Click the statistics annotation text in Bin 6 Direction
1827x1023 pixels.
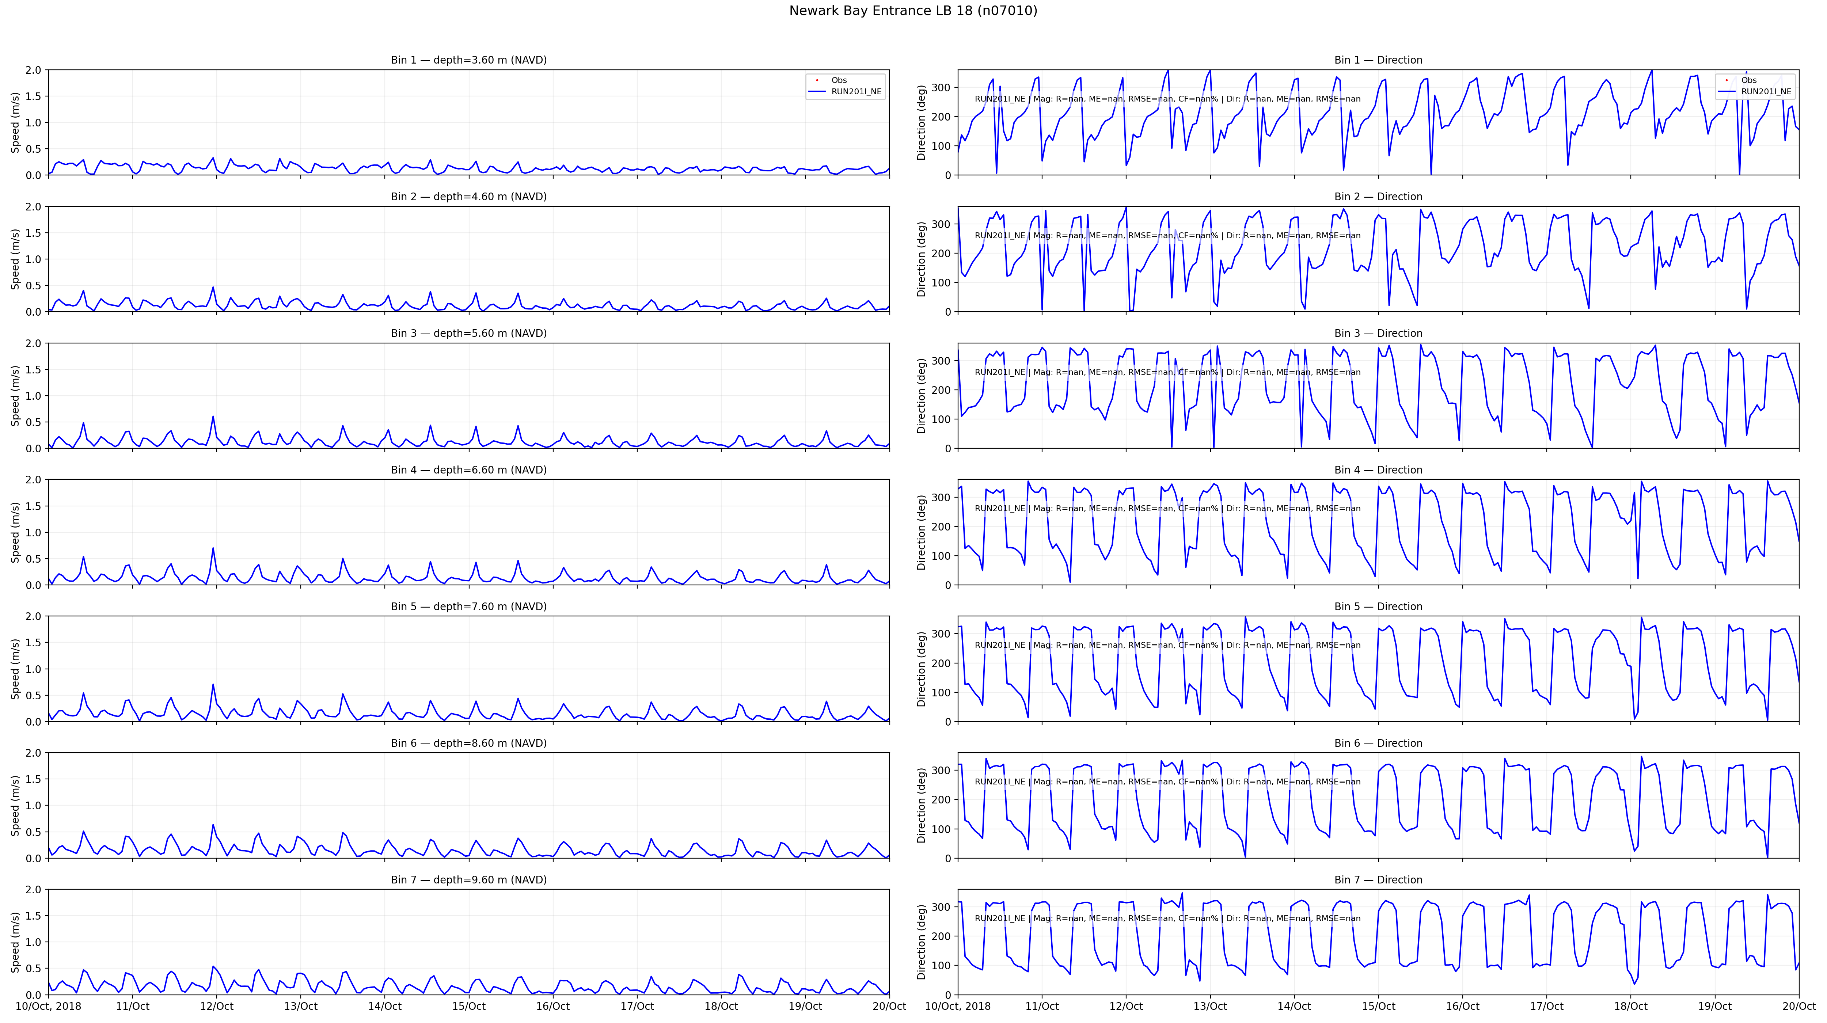tap(1167, 782)
